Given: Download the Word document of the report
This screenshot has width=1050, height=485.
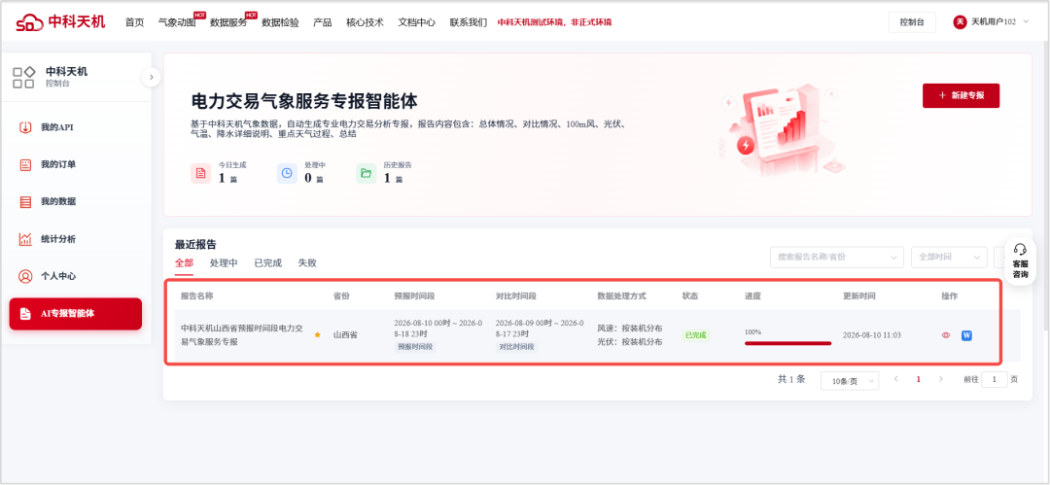Looking at the screenshot, I should click(966, 335).
